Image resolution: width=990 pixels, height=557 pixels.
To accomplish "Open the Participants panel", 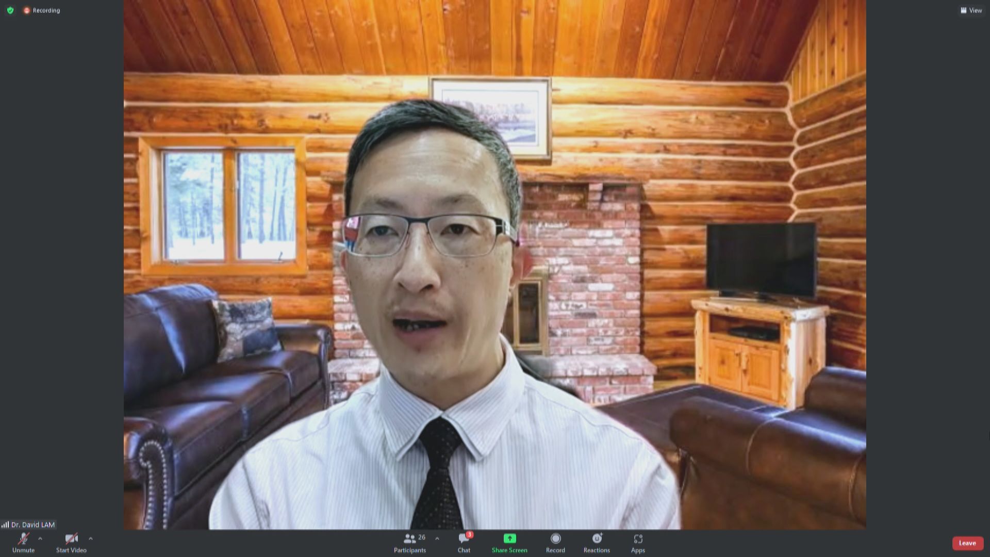I will [x=410, y=542].
